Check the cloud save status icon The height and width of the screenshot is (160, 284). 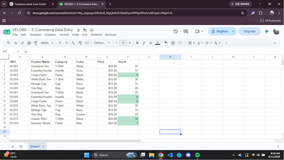click(91, 30)
